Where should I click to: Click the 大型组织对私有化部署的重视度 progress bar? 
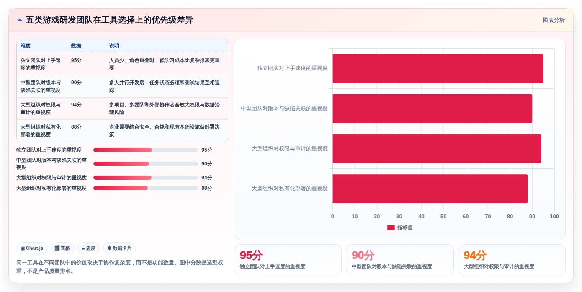coord(146,188)
